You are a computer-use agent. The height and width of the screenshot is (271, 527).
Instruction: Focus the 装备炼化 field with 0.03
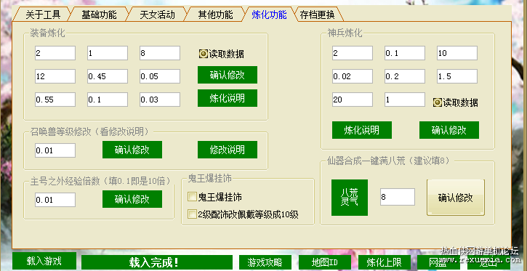click(160, 100)
